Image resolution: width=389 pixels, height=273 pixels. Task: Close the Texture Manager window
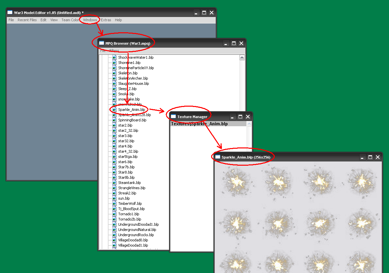248,117
